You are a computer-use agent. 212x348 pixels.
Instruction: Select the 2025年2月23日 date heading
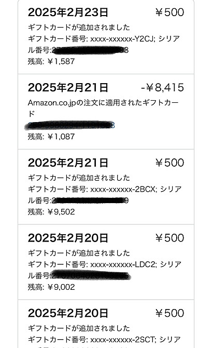pos(68,12)
